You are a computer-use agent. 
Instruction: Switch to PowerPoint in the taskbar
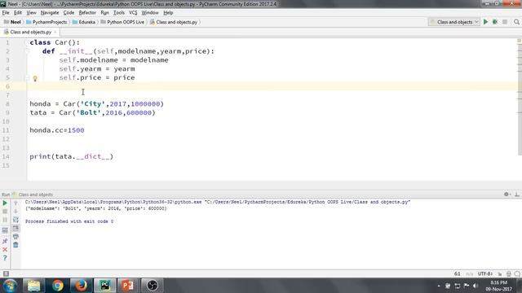(128, 286)
